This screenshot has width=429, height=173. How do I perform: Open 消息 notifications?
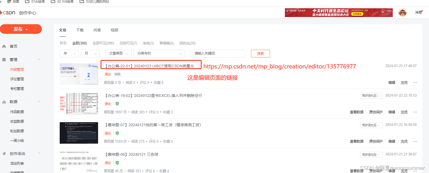pyautogui.click(x=419, y=12)
